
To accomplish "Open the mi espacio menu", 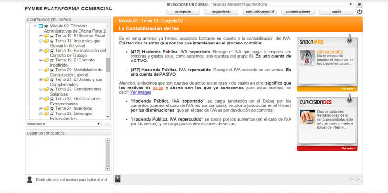I will tap(183, 12).
